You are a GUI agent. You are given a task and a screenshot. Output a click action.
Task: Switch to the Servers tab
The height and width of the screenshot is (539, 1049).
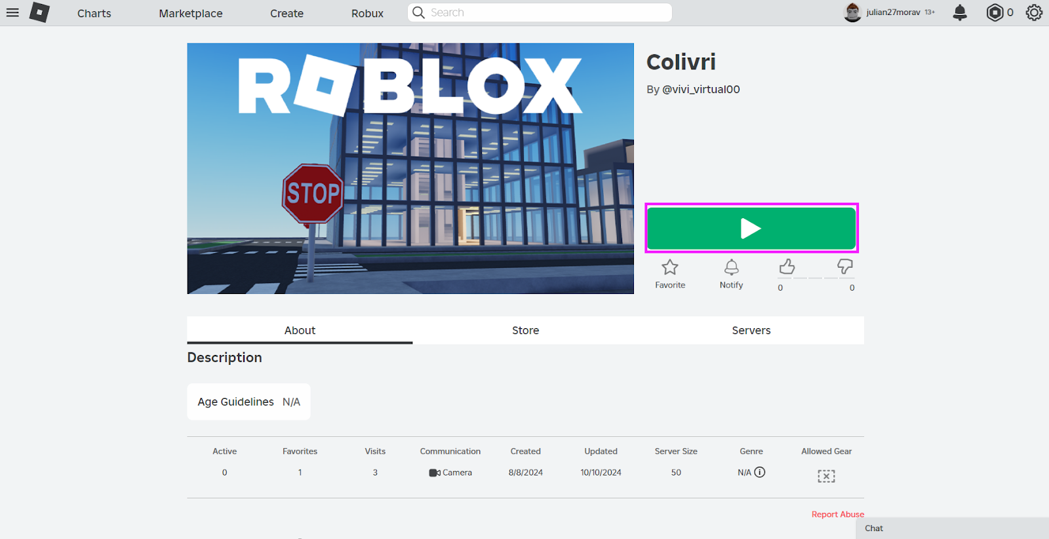click(751, 330)
